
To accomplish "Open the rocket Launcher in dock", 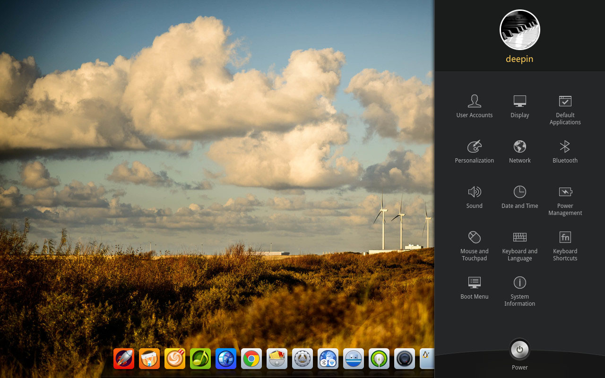I will coord(124,359).
